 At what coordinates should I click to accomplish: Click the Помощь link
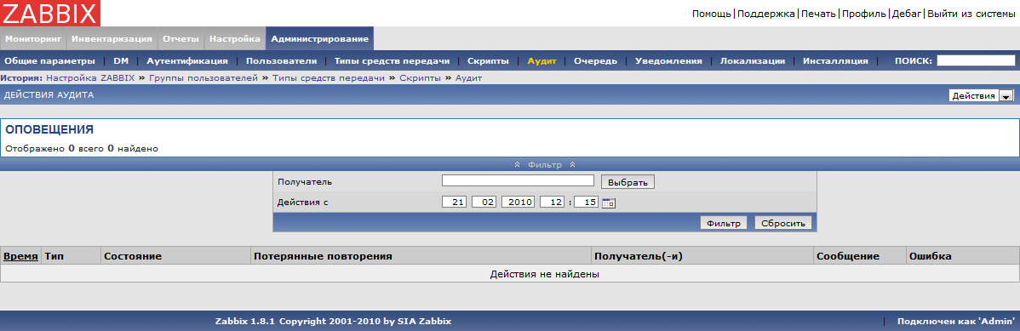[712, 13]
